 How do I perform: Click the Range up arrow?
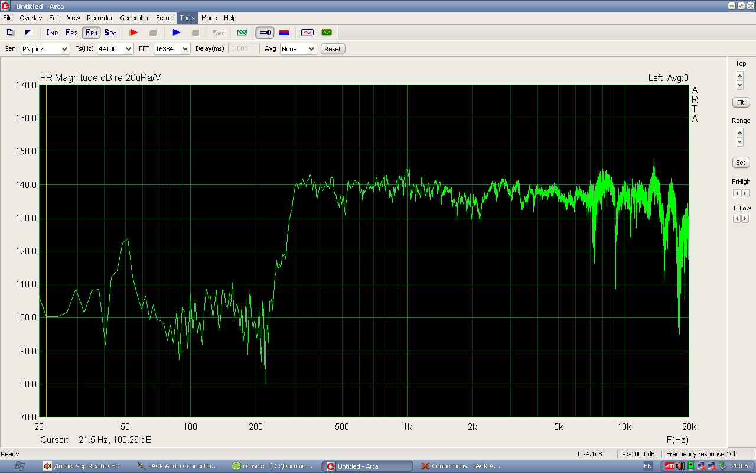tap(740, 132)
